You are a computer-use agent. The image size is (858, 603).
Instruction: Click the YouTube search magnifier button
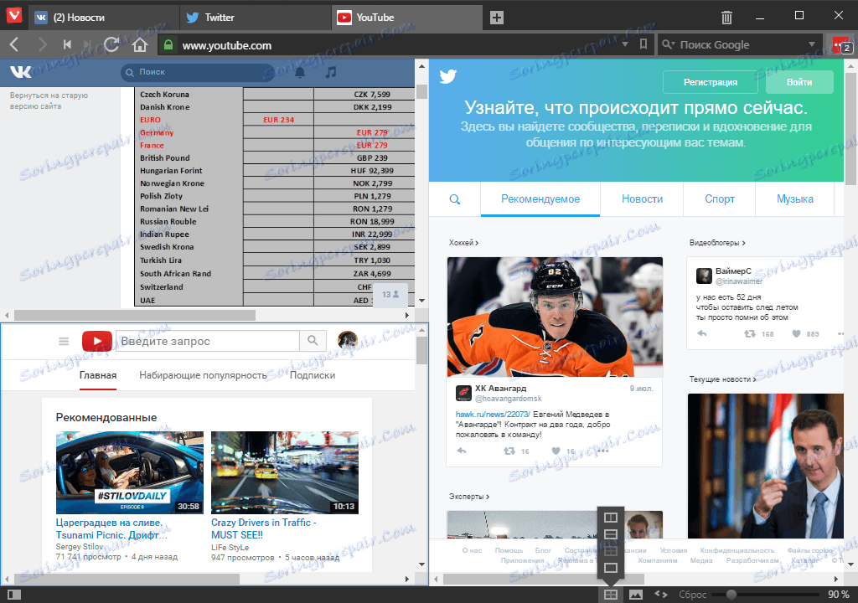(x=313, y=341)
